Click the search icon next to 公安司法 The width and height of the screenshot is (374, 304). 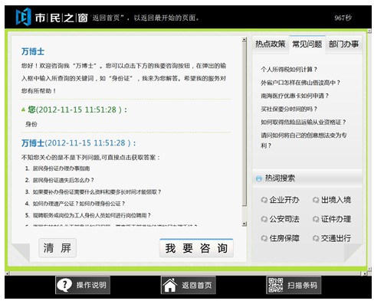click(x=264, y=219)
